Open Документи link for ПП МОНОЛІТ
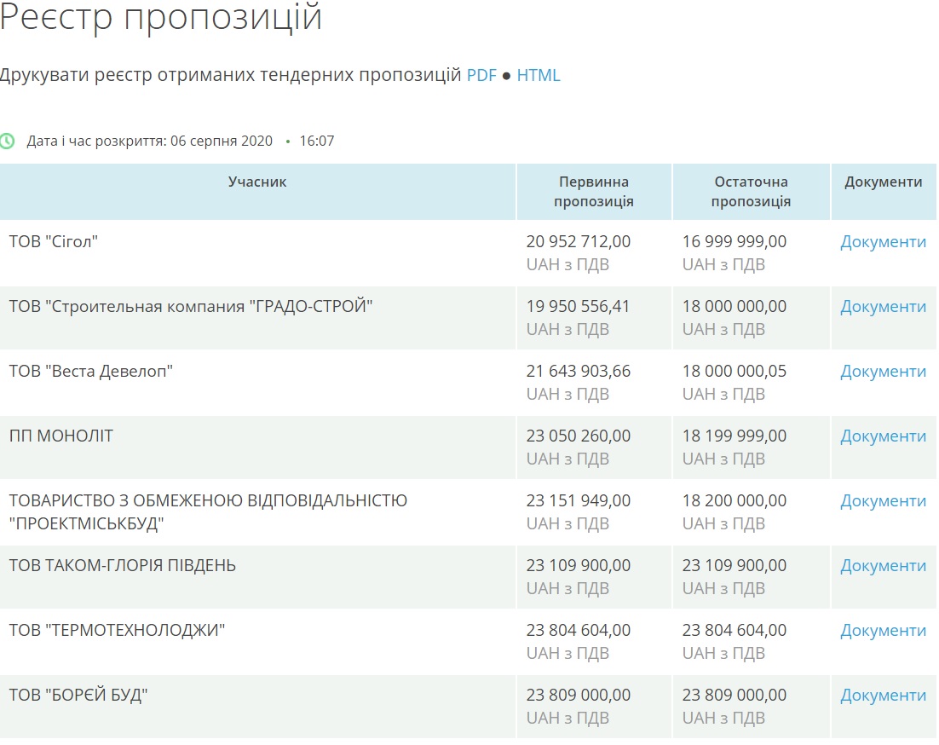939x745 pixels. [x=884, y=436]
